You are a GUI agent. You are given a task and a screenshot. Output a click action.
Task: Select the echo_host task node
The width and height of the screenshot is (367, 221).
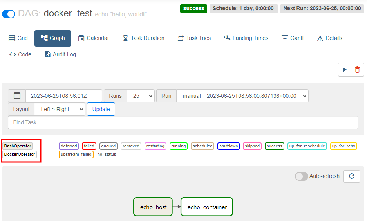[153, 207]
